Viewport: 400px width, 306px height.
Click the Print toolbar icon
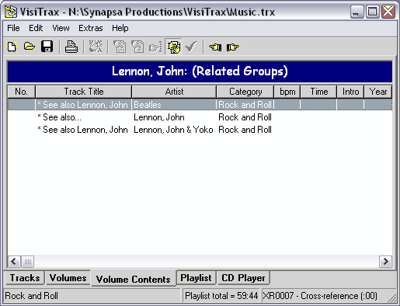(71, 47)
